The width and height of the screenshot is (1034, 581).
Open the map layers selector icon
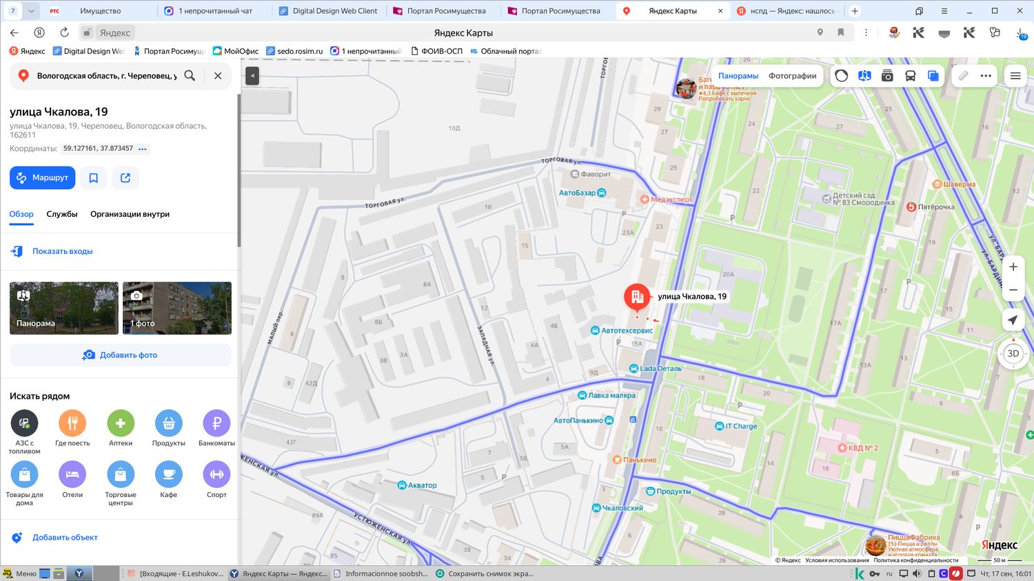pos(933,76)
